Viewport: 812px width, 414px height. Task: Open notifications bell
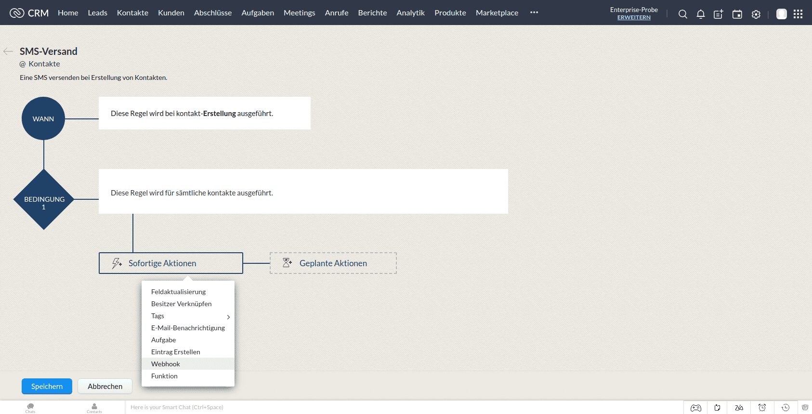701,14
